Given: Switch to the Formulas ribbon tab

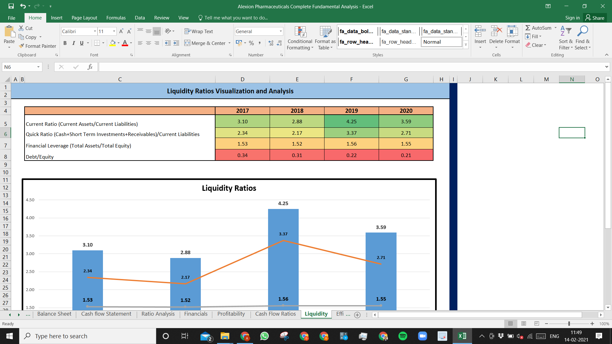Looking at the screenshot, I should 116,18.
